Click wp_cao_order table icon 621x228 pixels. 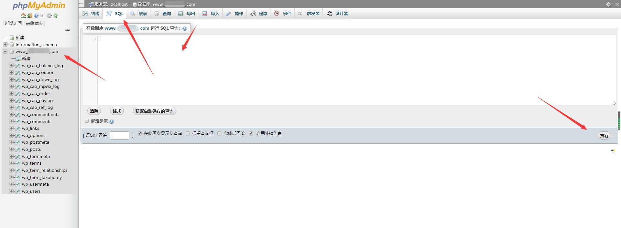coord(18,93)
